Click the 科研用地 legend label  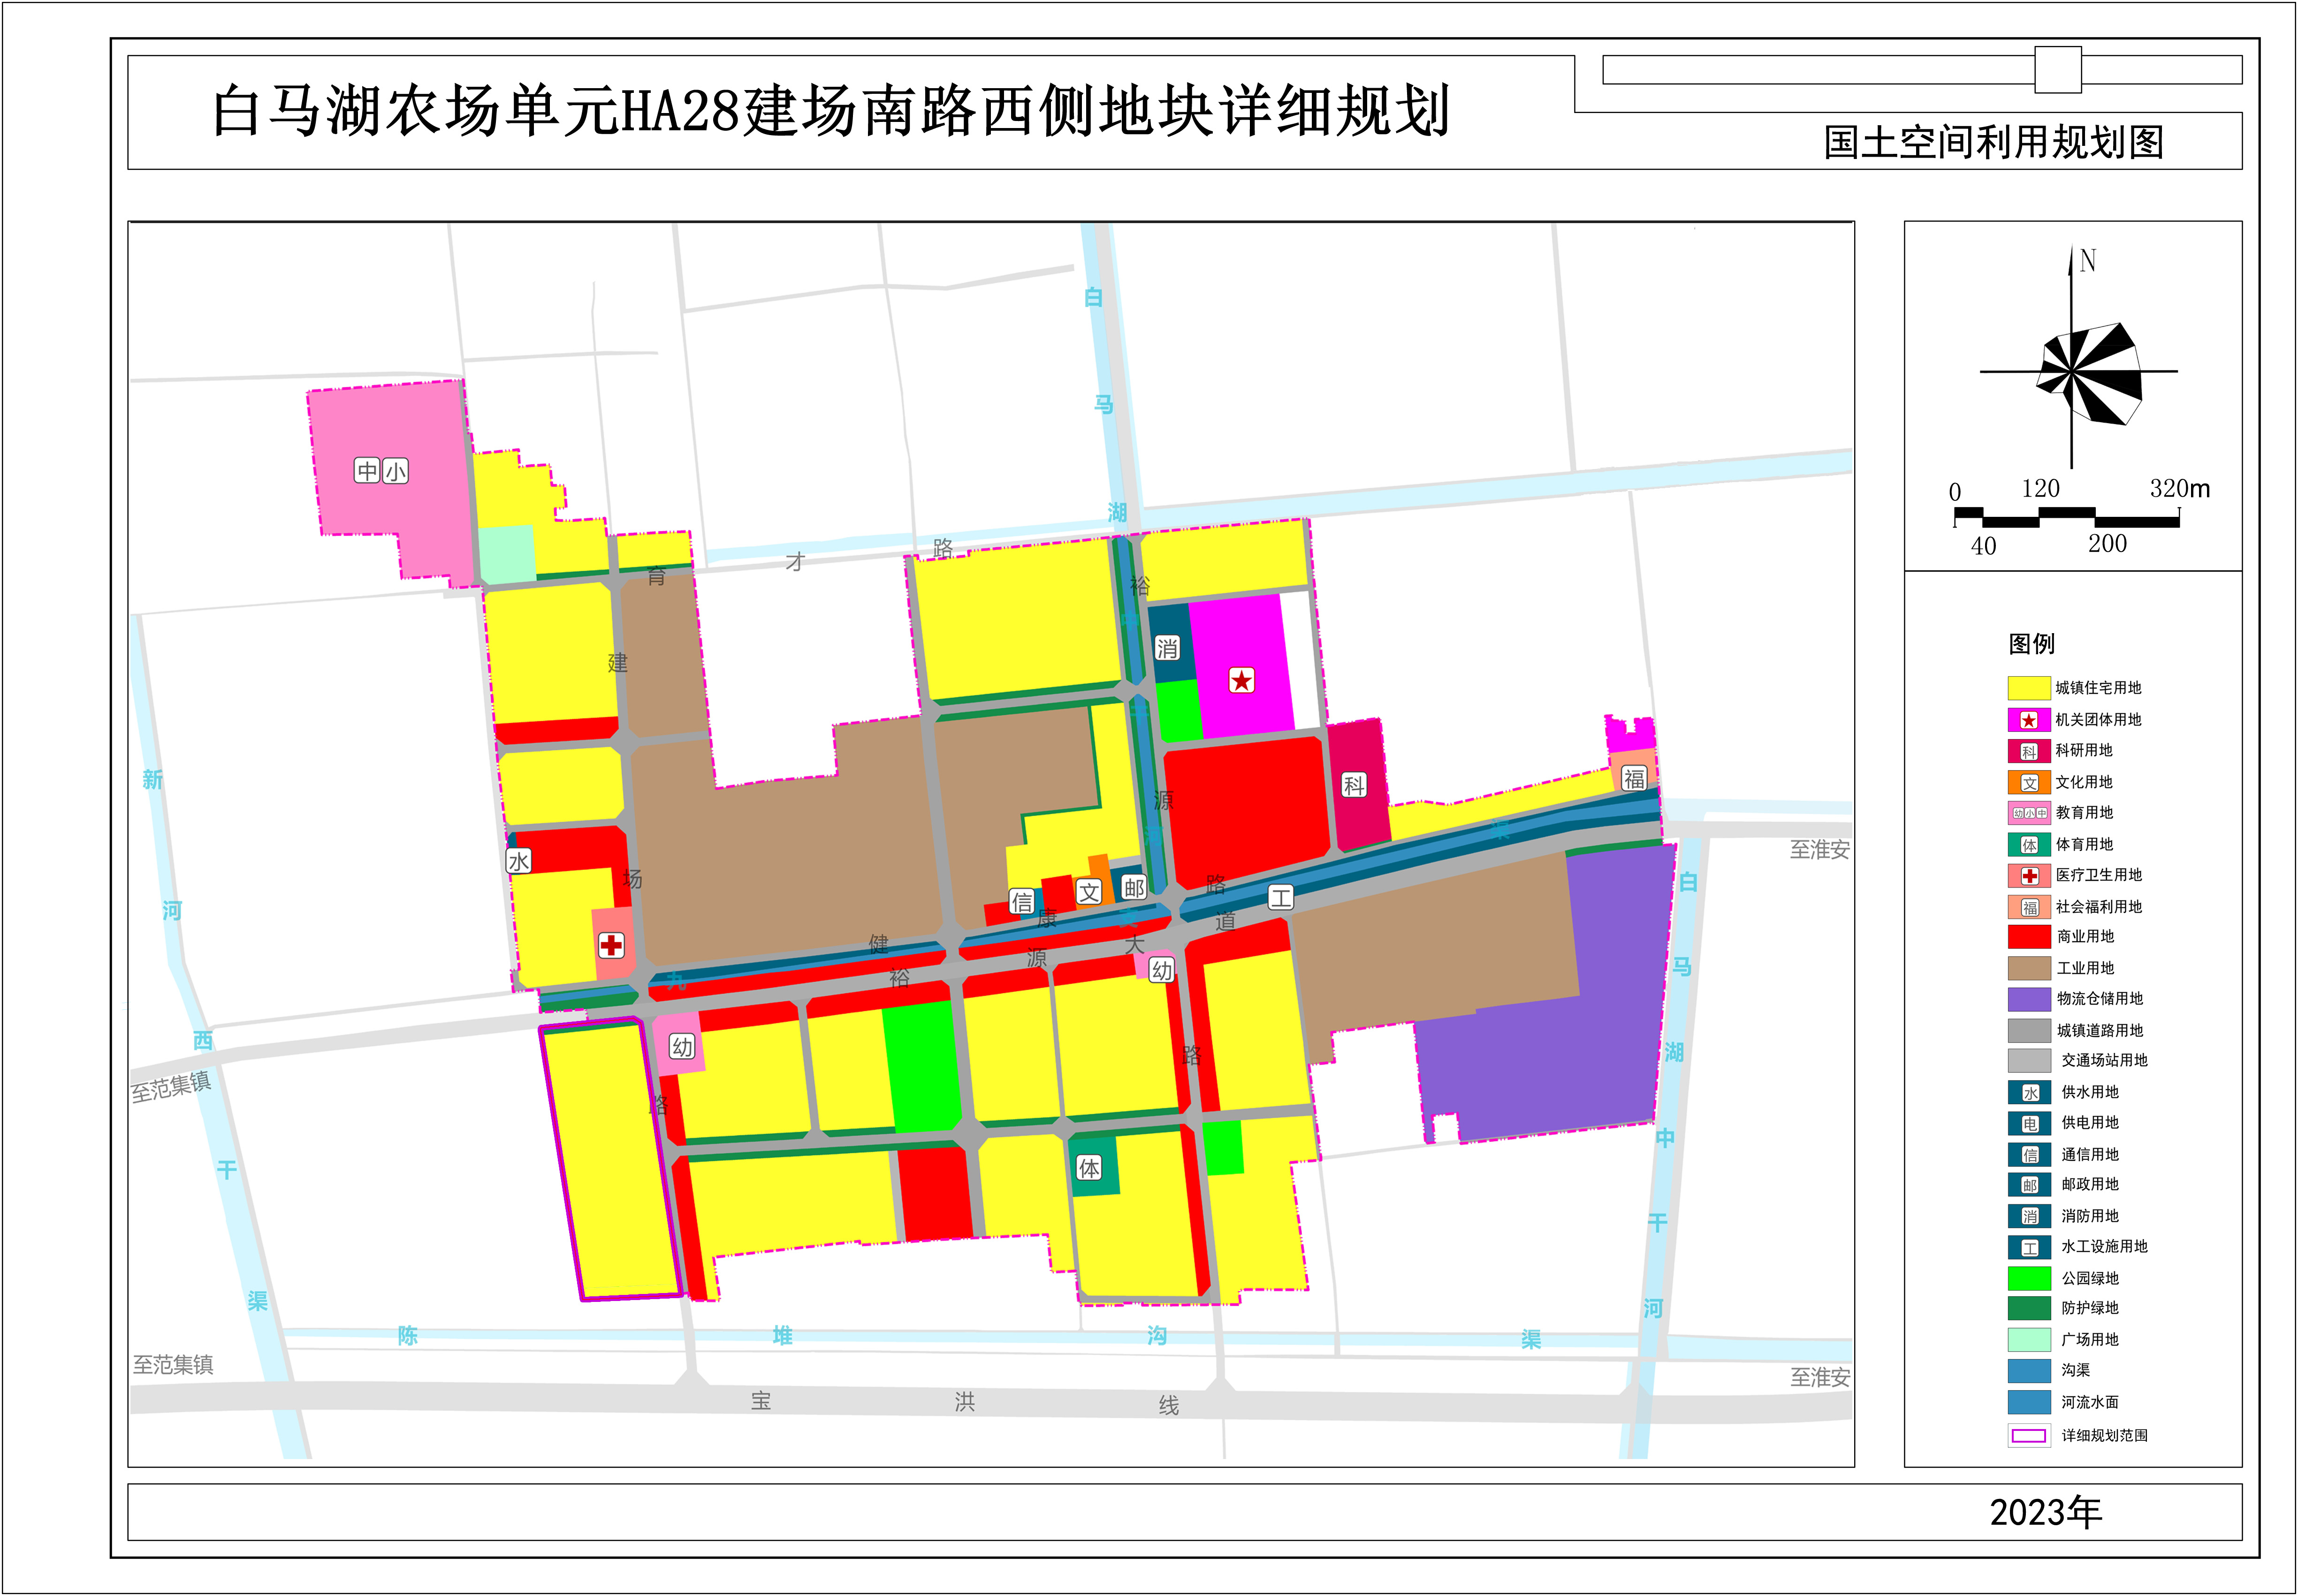point(2084,750)
